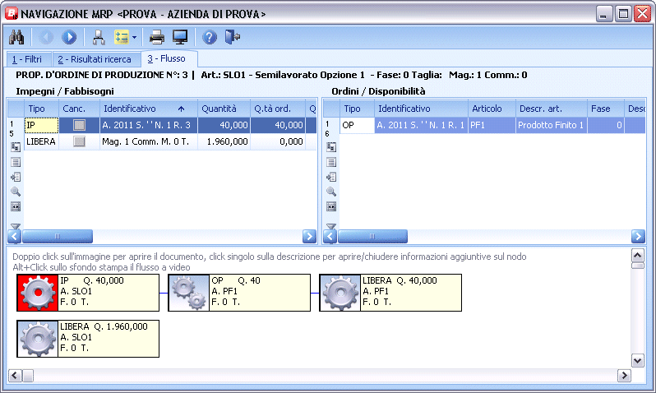Click left scroll arrow of Ordini grid
The width and height of the screenshot is (656, 393).
click(330, 237)
